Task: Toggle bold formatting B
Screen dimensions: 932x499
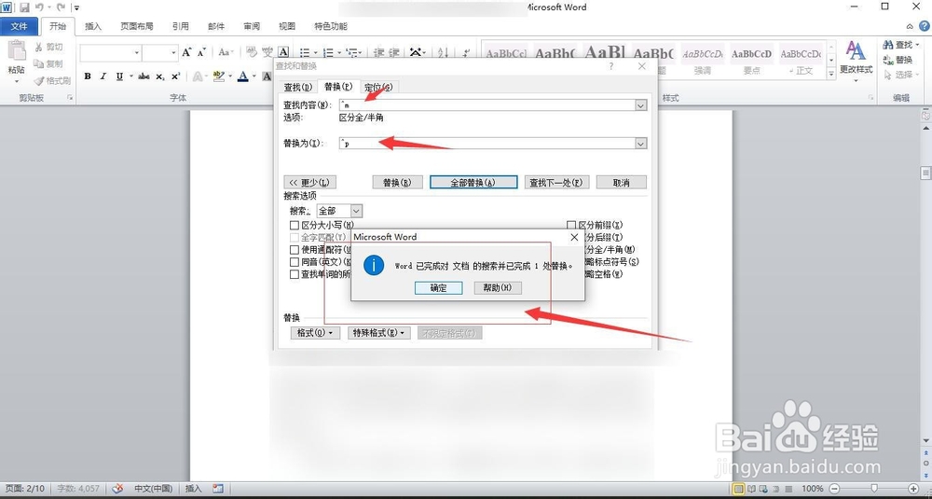Action: click(88, 76)
